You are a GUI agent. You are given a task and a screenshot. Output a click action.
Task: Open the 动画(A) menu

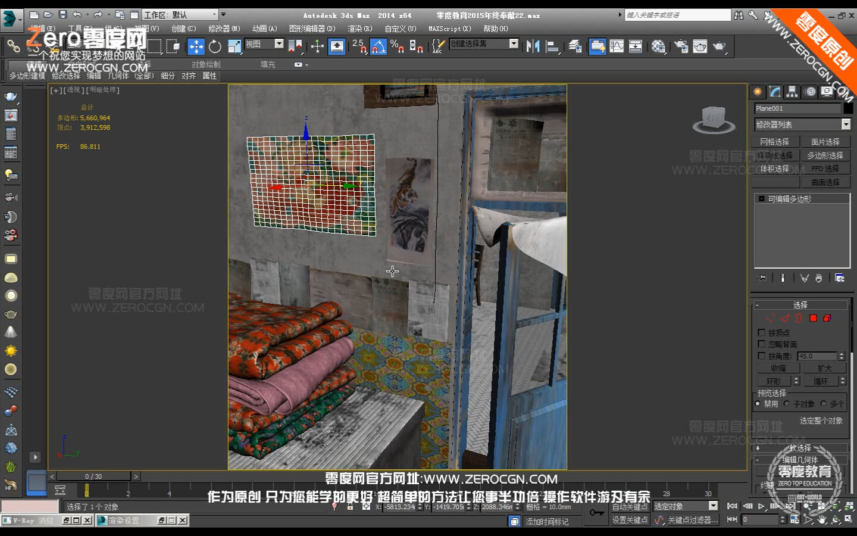[x=265, y=29]
